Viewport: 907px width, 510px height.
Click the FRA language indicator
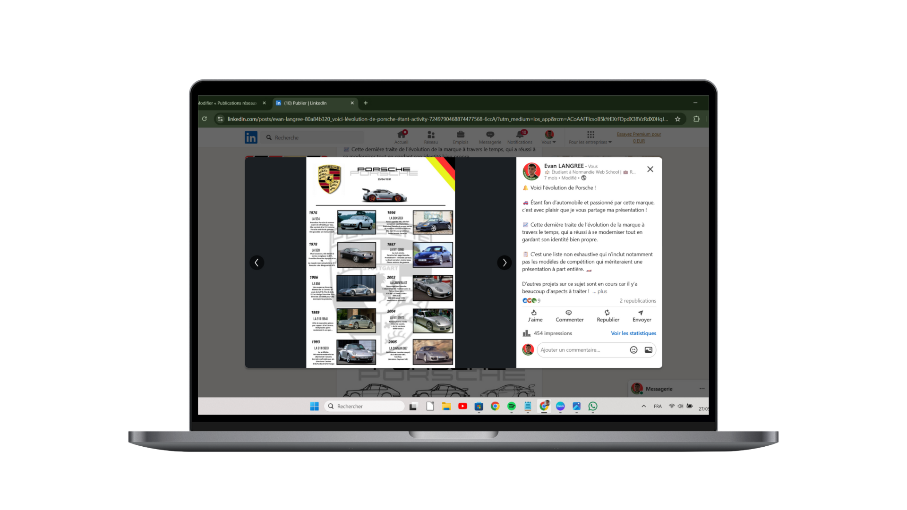point(658,406)
